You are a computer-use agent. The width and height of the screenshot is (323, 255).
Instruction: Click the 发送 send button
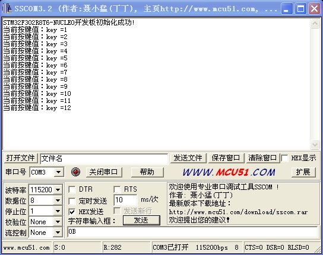tap(141, 220)
